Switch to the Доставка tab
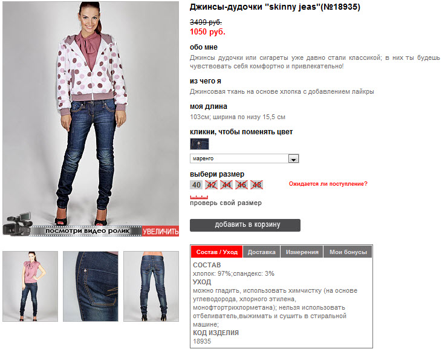Screen dimensions: 442x349 point(262,252)
